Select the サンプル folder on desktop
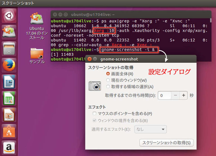216x156 pixels. tap(37, 56)
